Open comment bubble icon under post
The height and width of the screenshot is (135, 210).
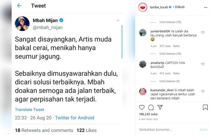coord(151,107)
